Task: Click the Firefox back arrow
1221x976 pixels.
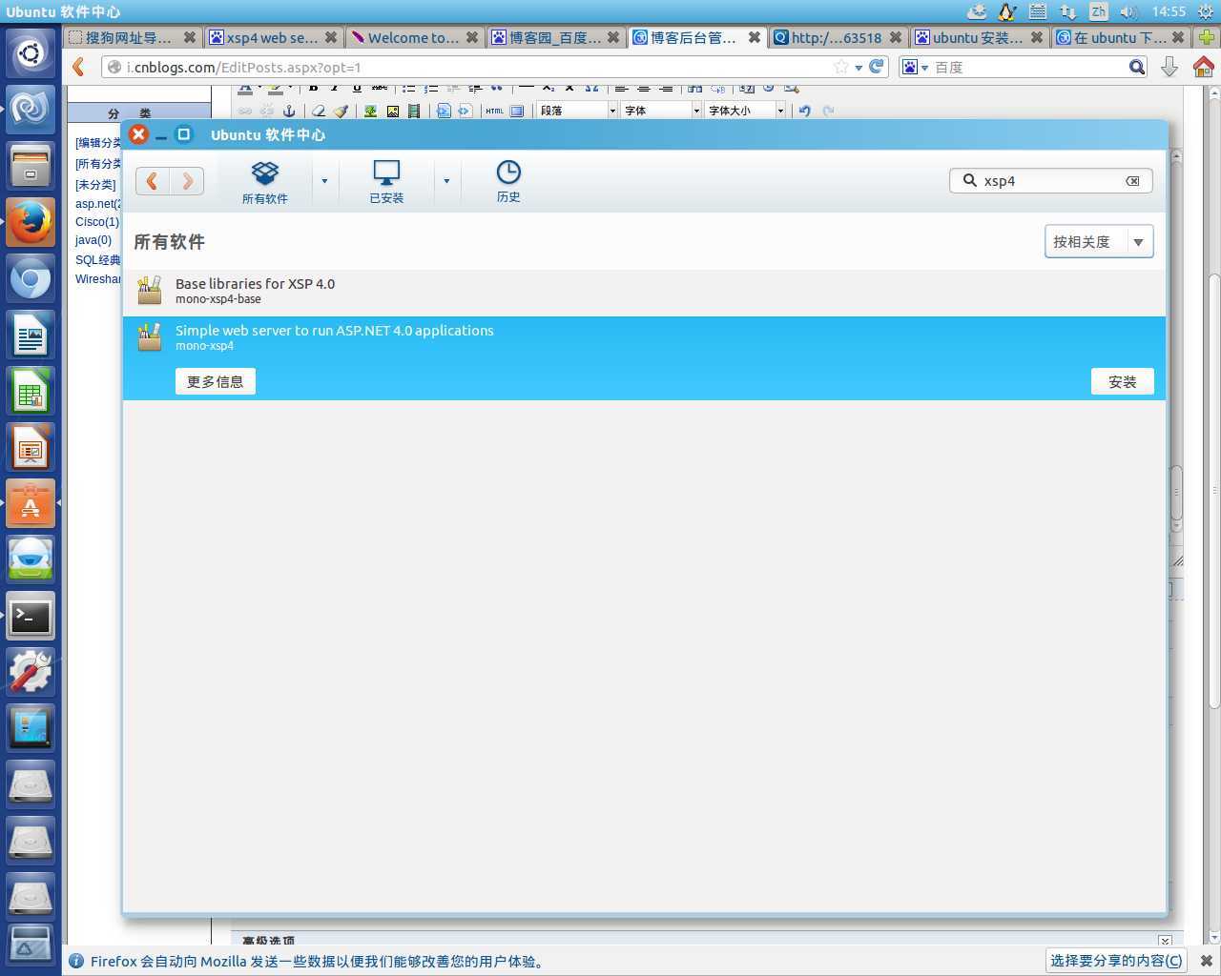Action: pos(79,67)
